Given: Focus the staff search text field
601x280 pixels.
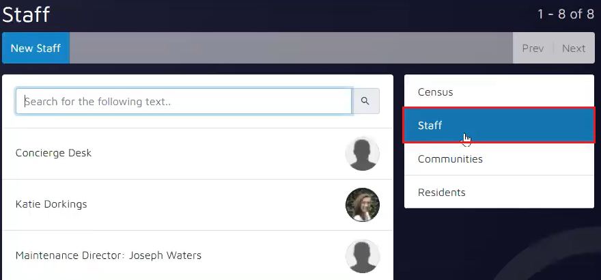Looking at the screenshot, I should [183, 101].
